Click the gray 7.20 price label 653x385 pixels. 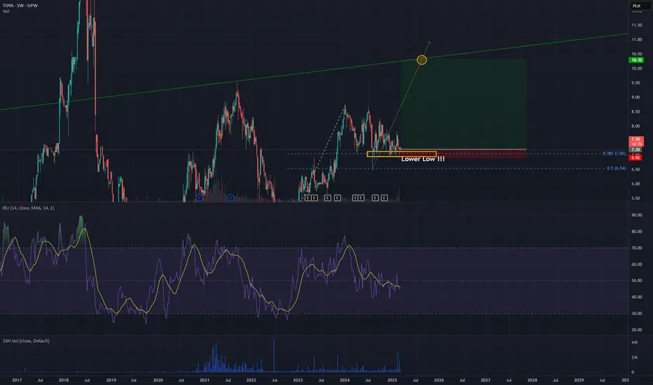636,149
